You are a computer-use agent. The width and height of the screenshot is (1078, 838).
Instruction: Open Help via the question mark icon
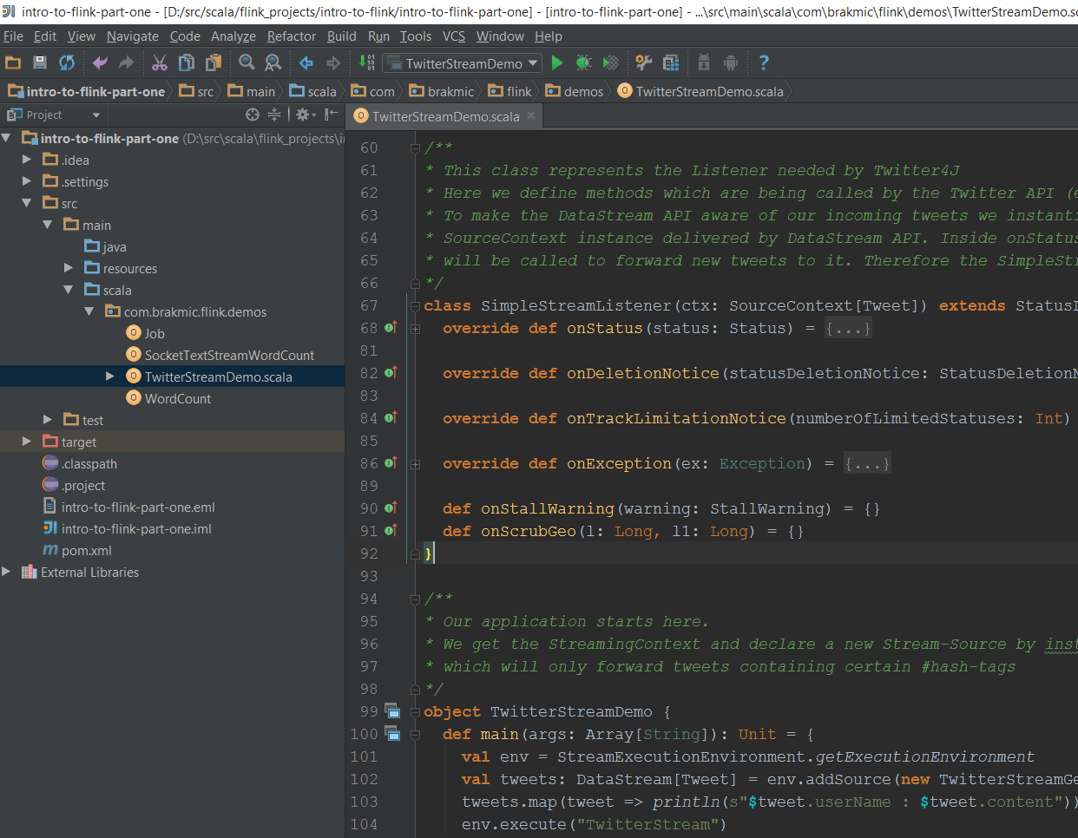tap(764, 62)
